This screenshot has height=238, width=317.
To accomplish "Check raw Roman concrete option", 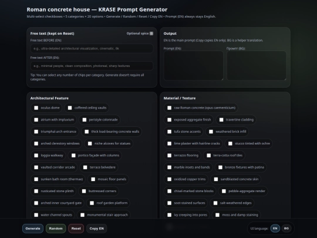I will pos(170,108).
